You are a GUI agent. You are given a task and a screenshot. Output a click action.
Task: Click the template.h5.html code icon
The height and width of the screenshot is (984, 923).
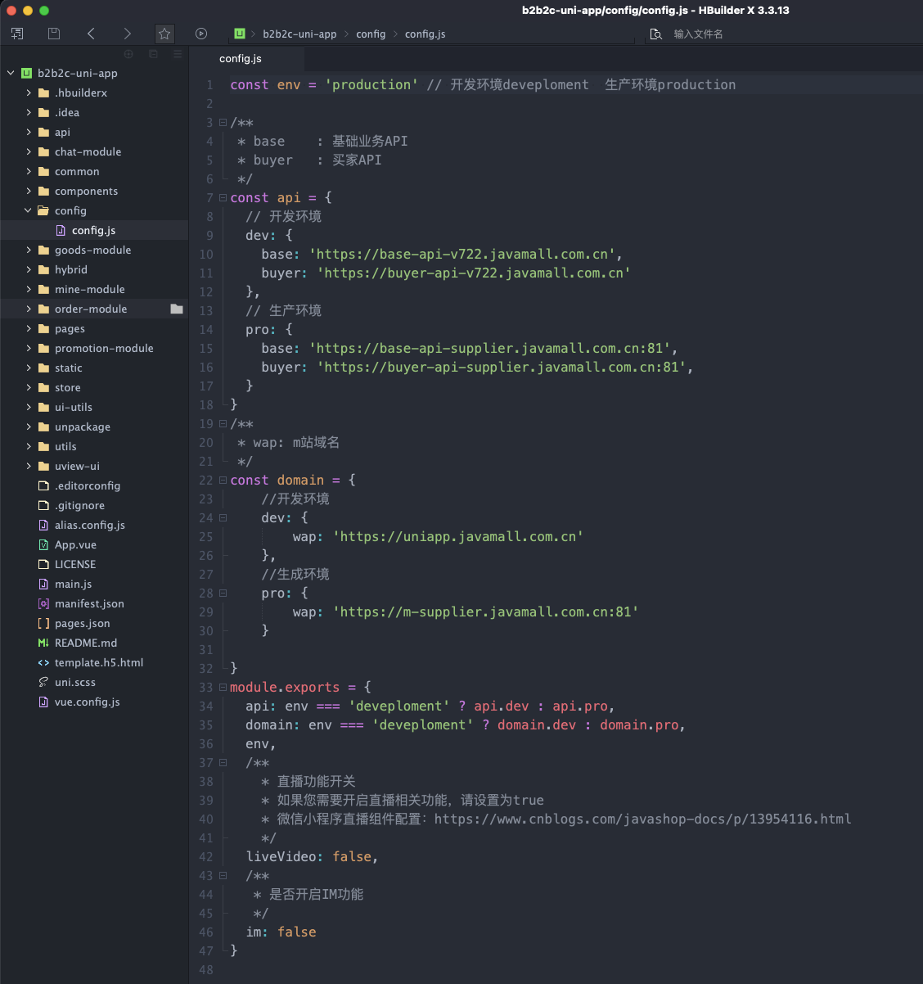[x=43, y=662]
